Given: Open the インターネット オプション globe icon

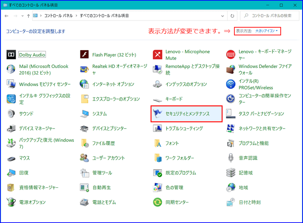Looking at the screenshot, I should (84, 84).
